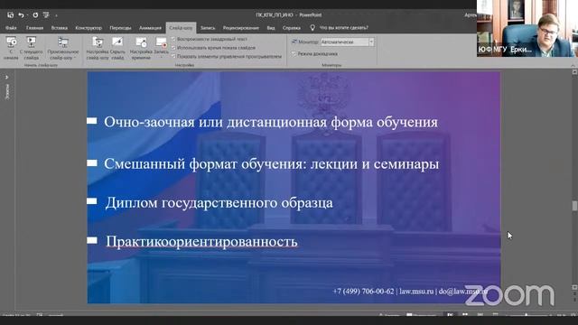Switch to the Анимация tab
The height and width of the screenshot is (325, 578).
coord(150,28)
